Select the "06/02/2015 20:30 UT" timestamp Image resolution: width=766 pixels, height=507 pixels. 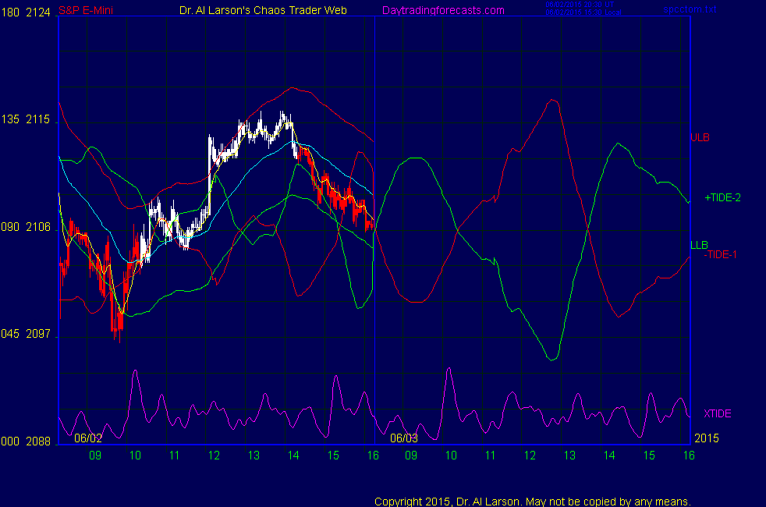580,5
